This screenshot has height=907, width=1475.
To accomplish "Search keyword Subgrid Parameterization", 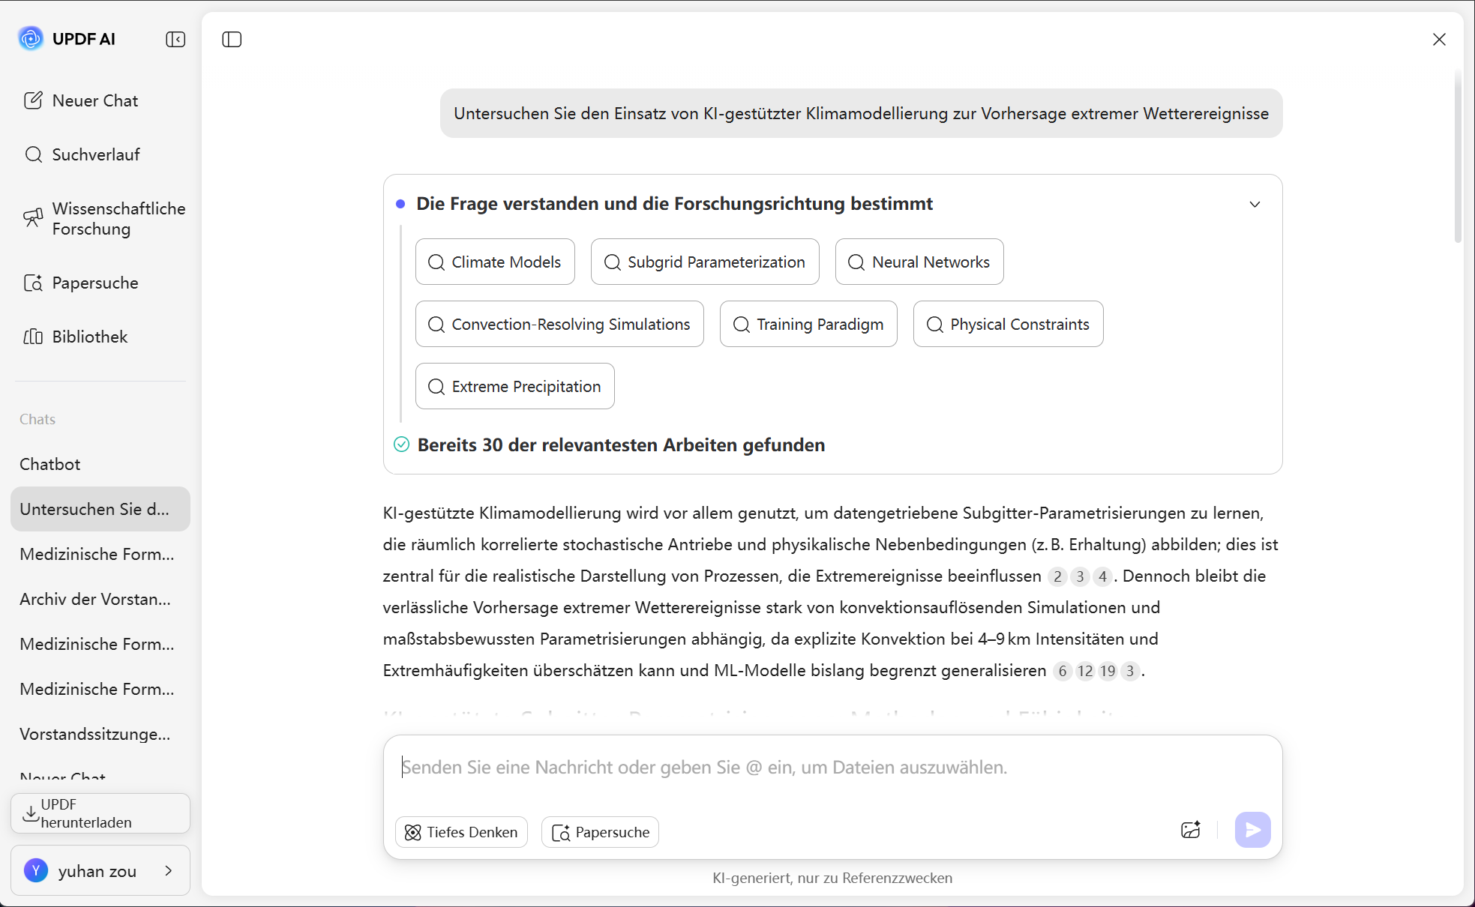I will pos(705,262).
